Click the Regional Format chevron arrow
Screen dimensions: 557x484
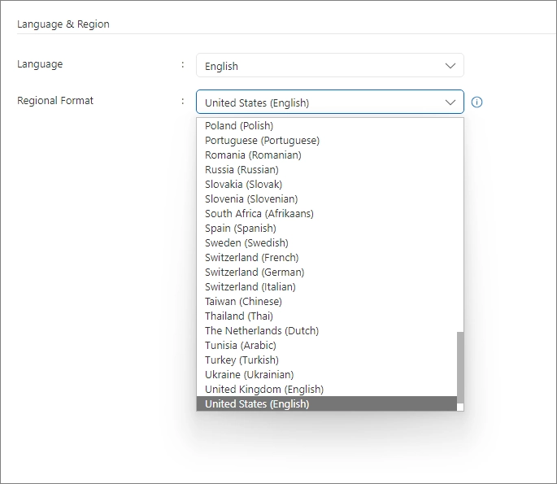click(450, 102)
